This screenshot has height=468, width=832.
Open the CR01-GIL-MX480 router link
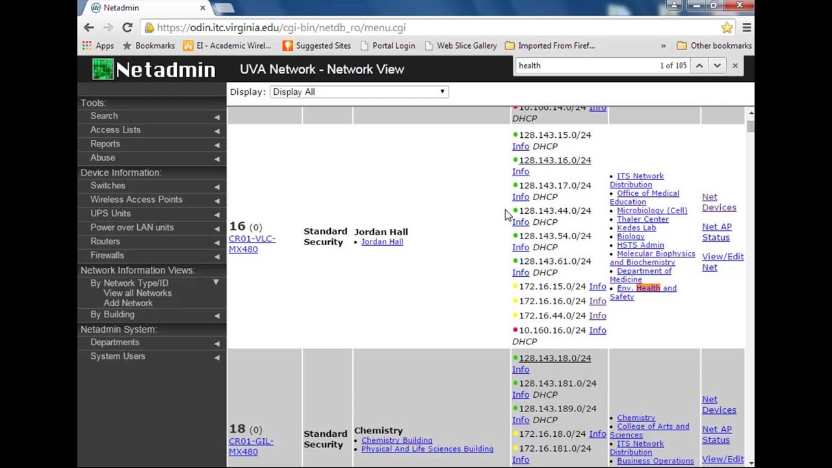(251, 447)
